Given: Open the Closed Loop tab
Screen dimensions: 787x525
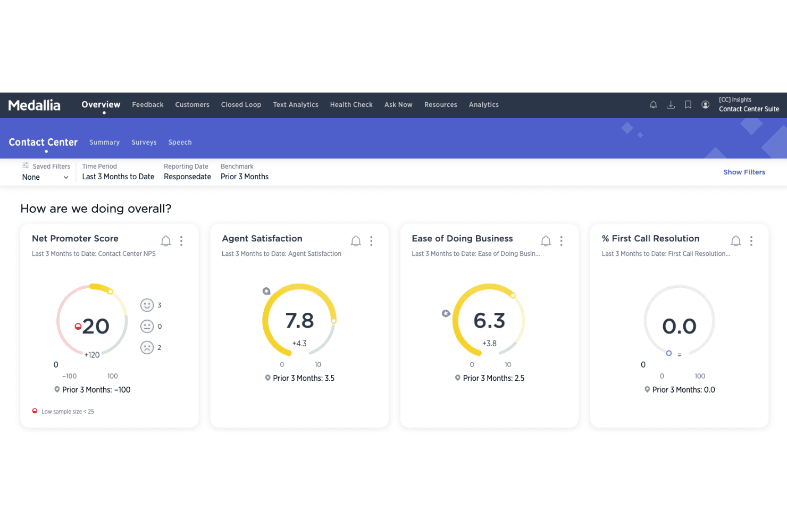Looking at the screenshot, I should 241,105.
